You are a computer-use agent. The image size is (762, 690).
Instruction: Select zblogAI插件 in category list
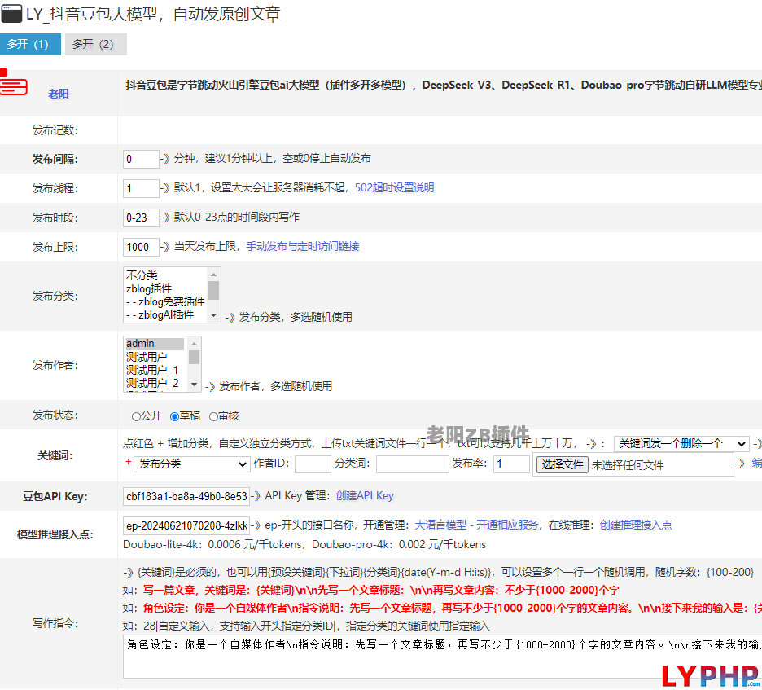[160, 315]
